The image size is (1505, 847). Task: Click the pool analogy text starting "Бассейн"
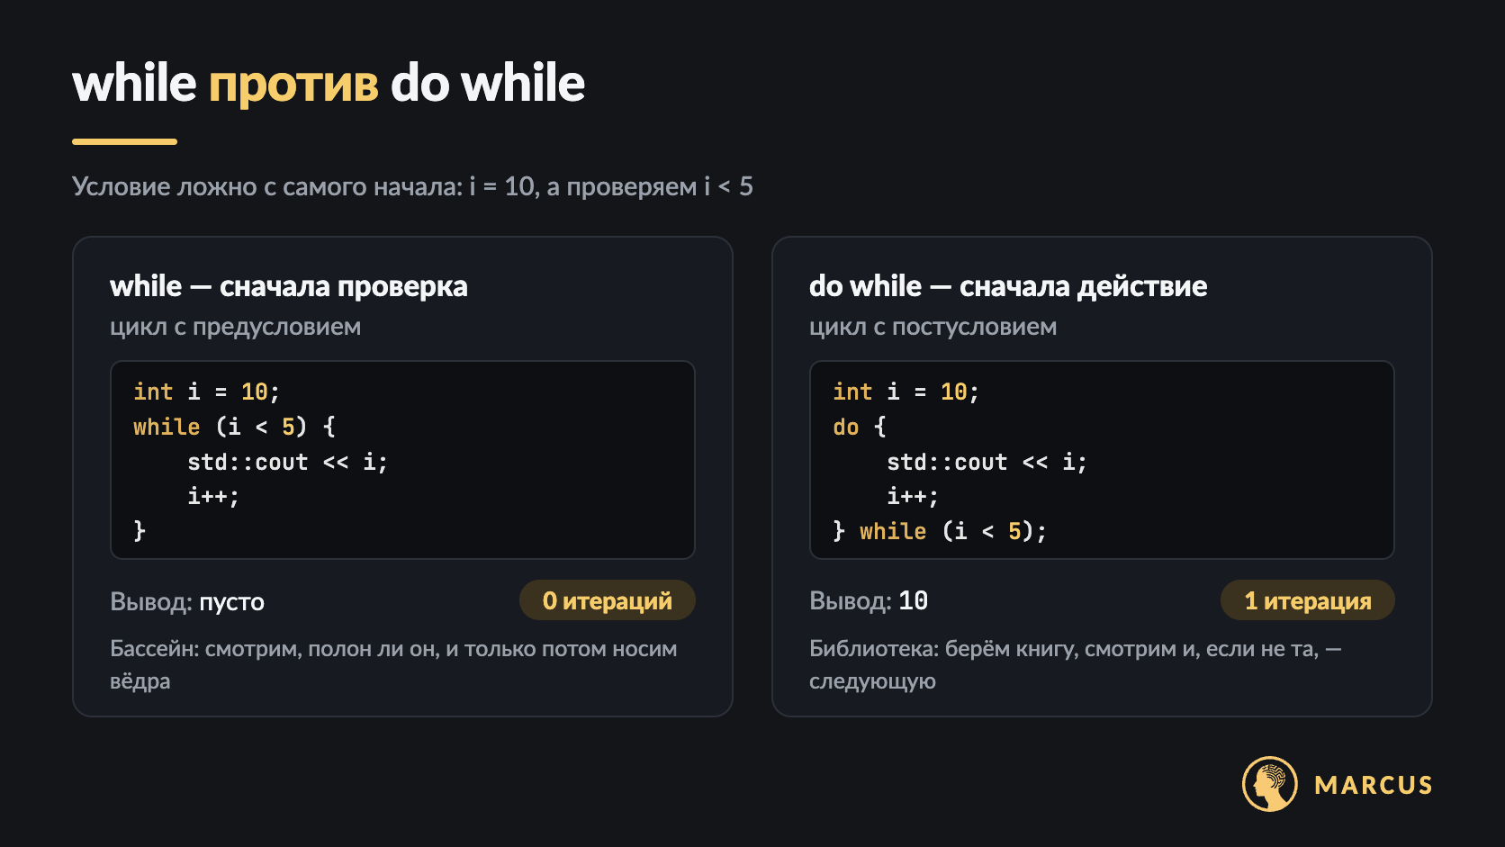pos(393,664)
